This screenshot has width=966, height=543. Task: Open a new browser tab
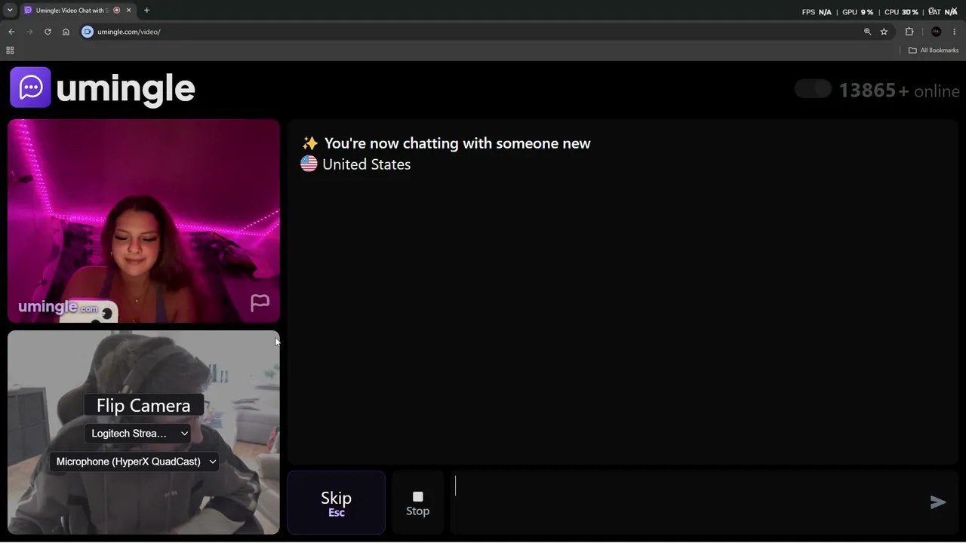(x=146, y=11)
